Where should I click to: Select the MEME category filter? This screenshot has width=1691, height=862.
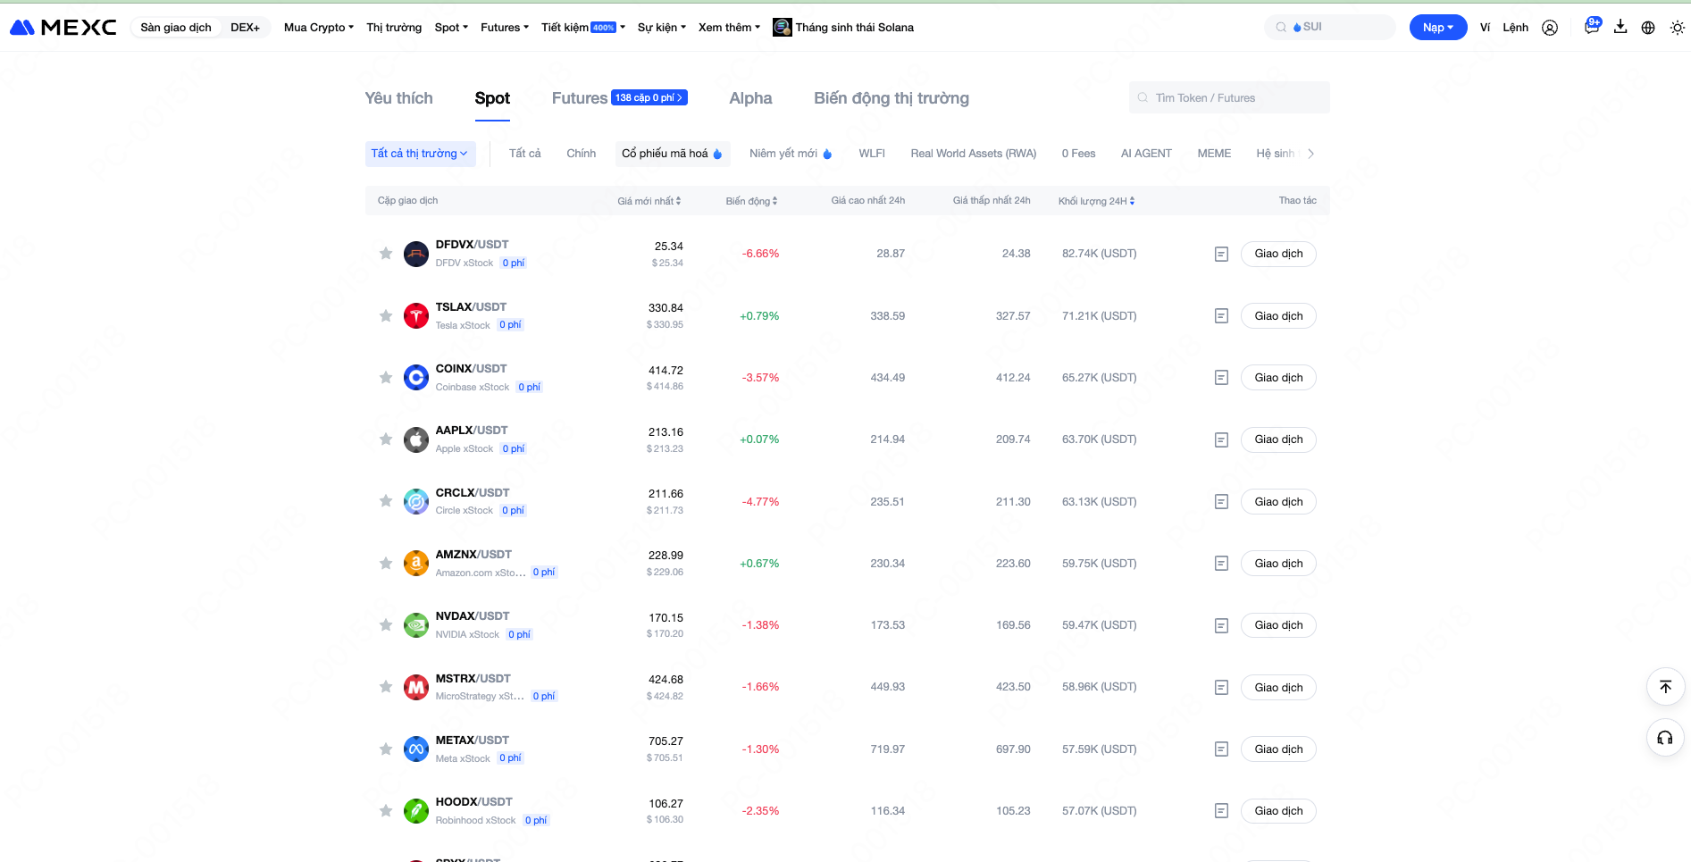point(1214,154)
